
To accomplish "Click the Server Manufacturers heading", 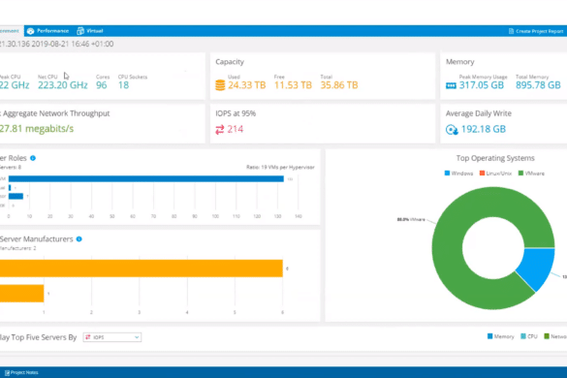I will [x=37, y=239].
